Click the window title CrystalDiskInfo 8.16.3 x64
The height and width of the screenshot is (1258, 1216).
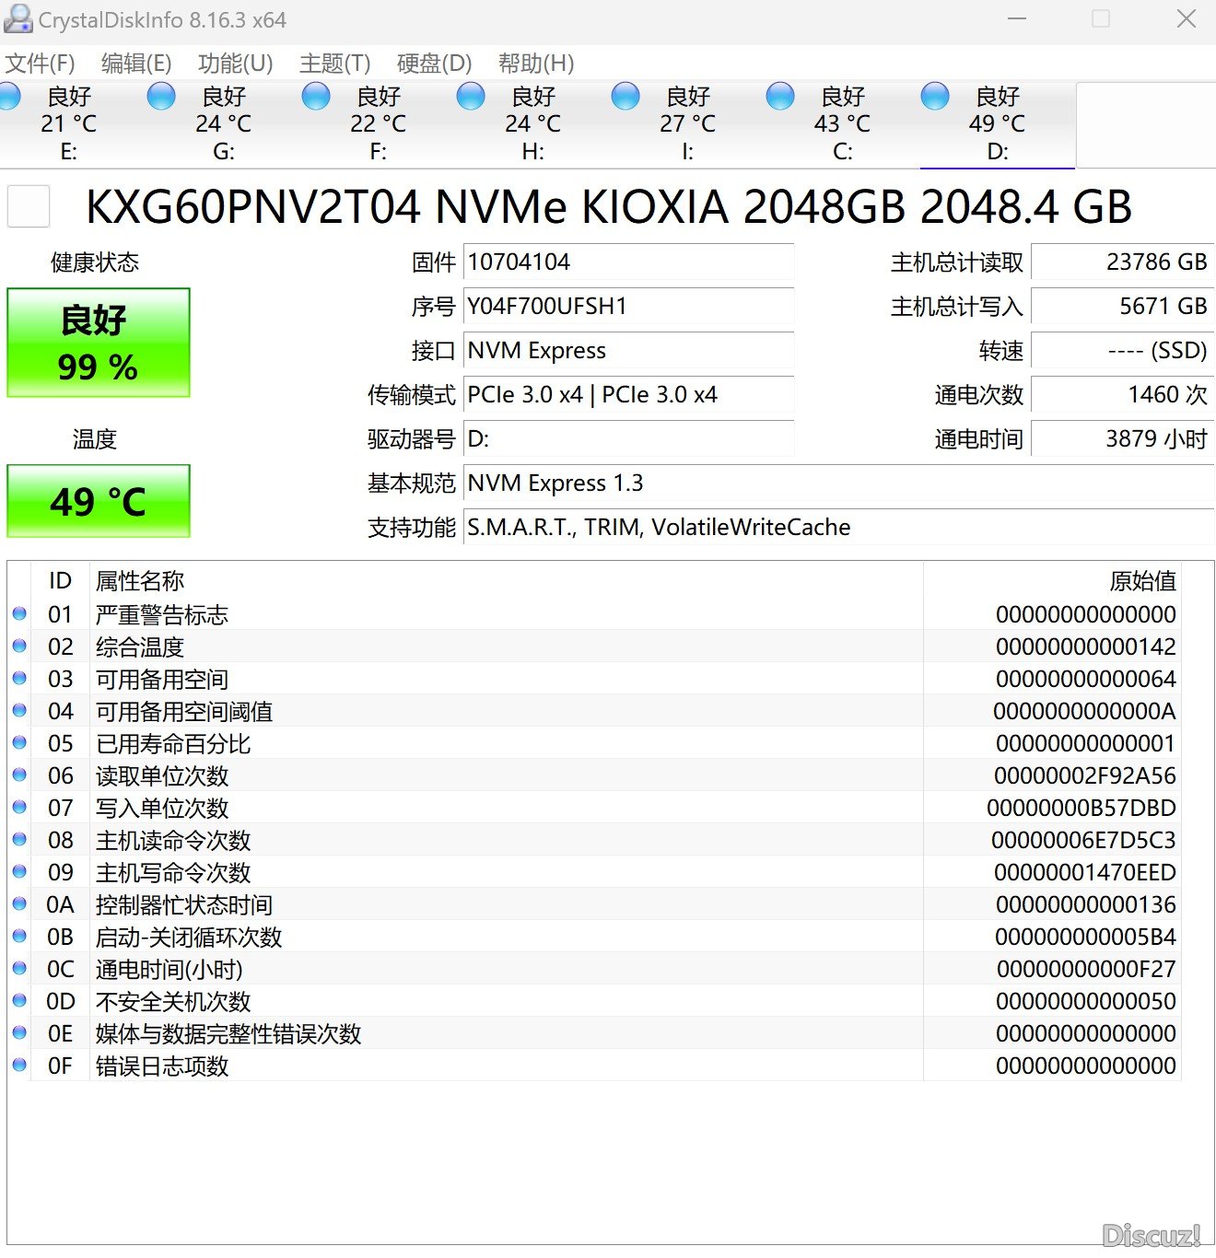click(x=162, y=19)
